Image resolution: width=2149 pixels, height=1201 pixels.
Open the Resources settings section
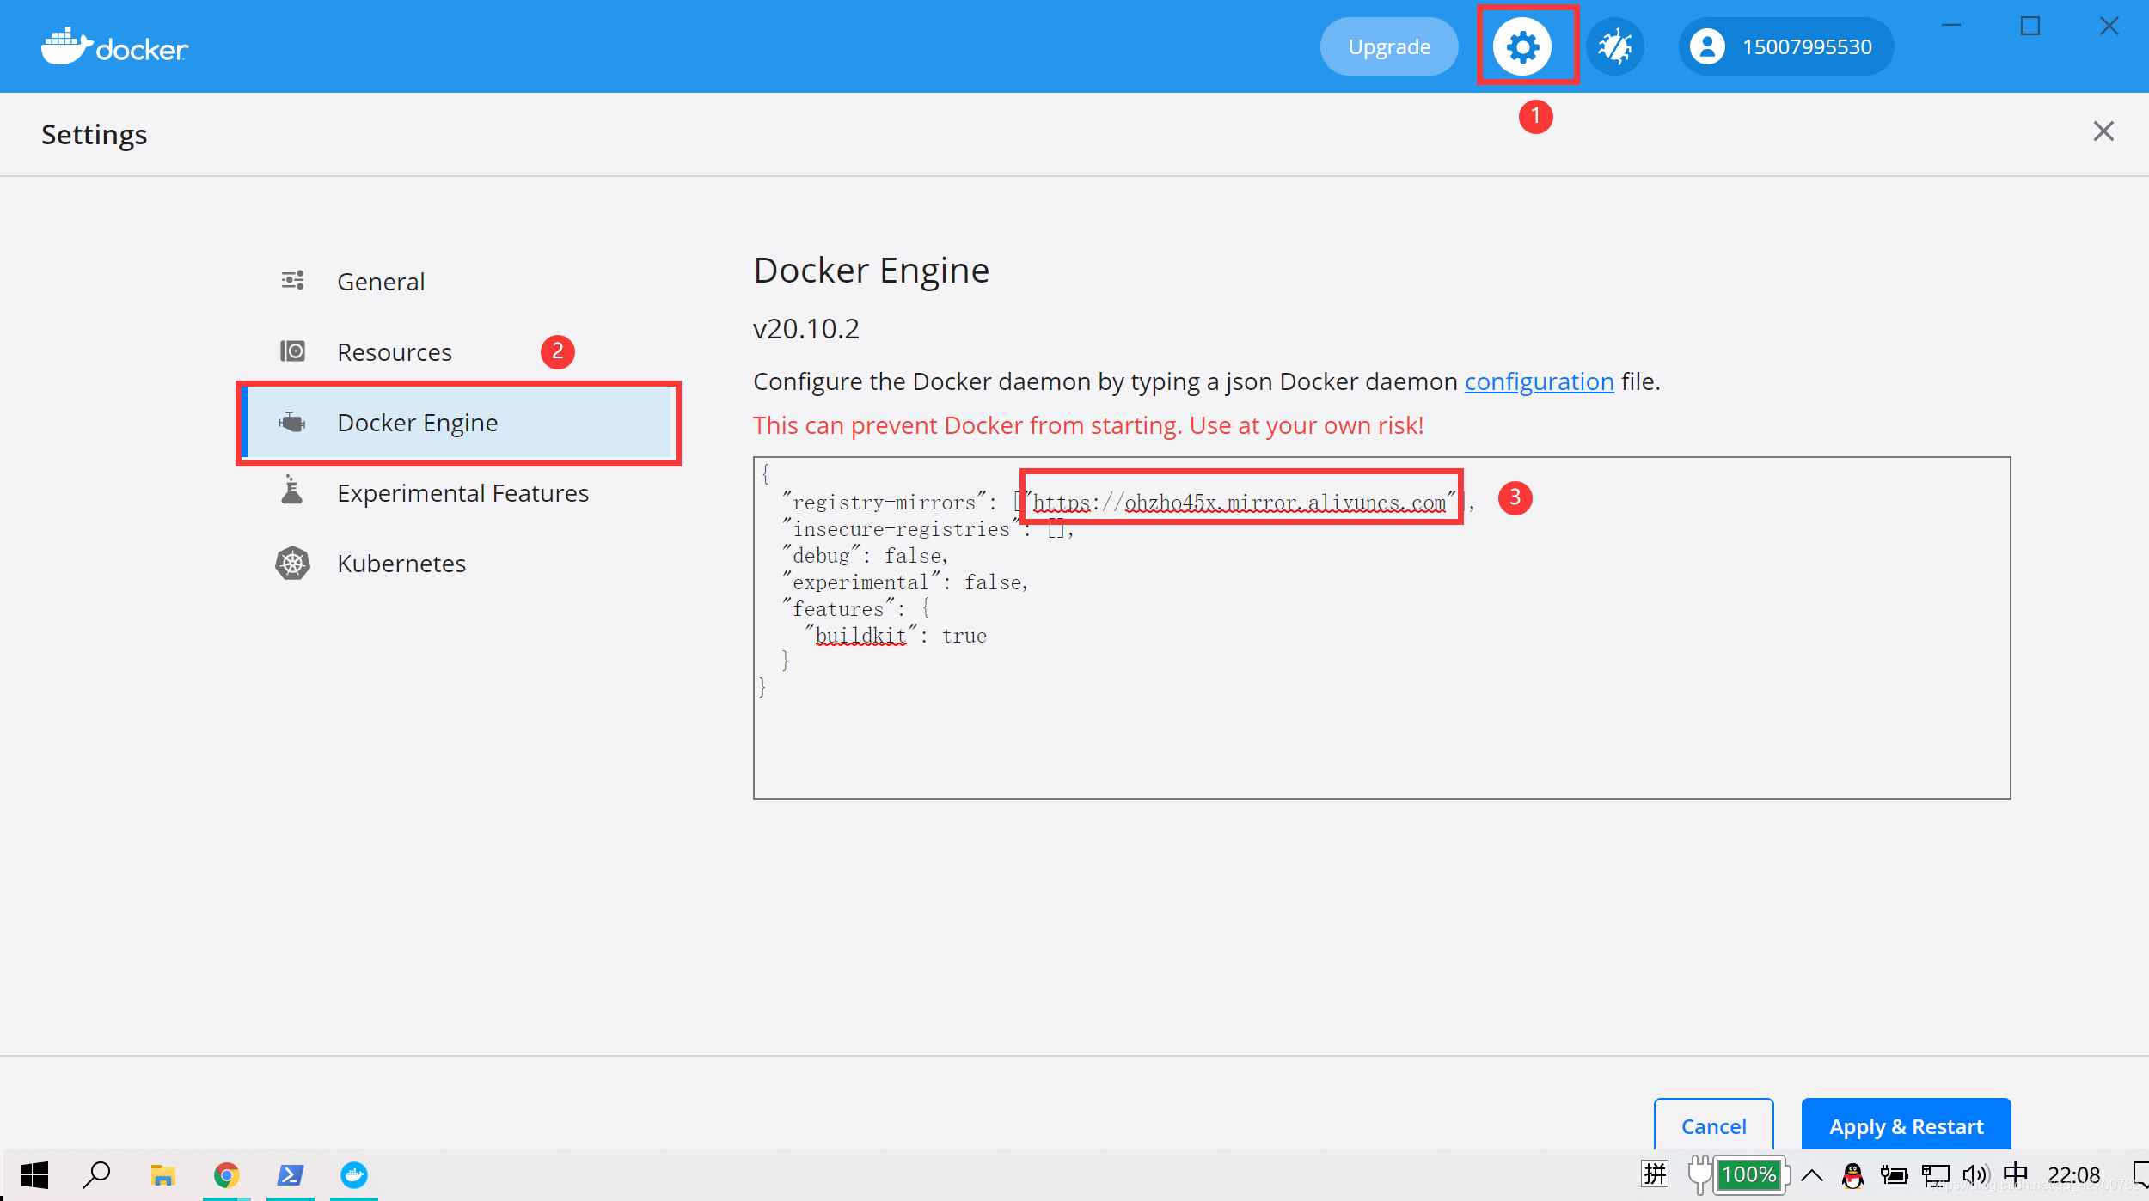(458, 351)
